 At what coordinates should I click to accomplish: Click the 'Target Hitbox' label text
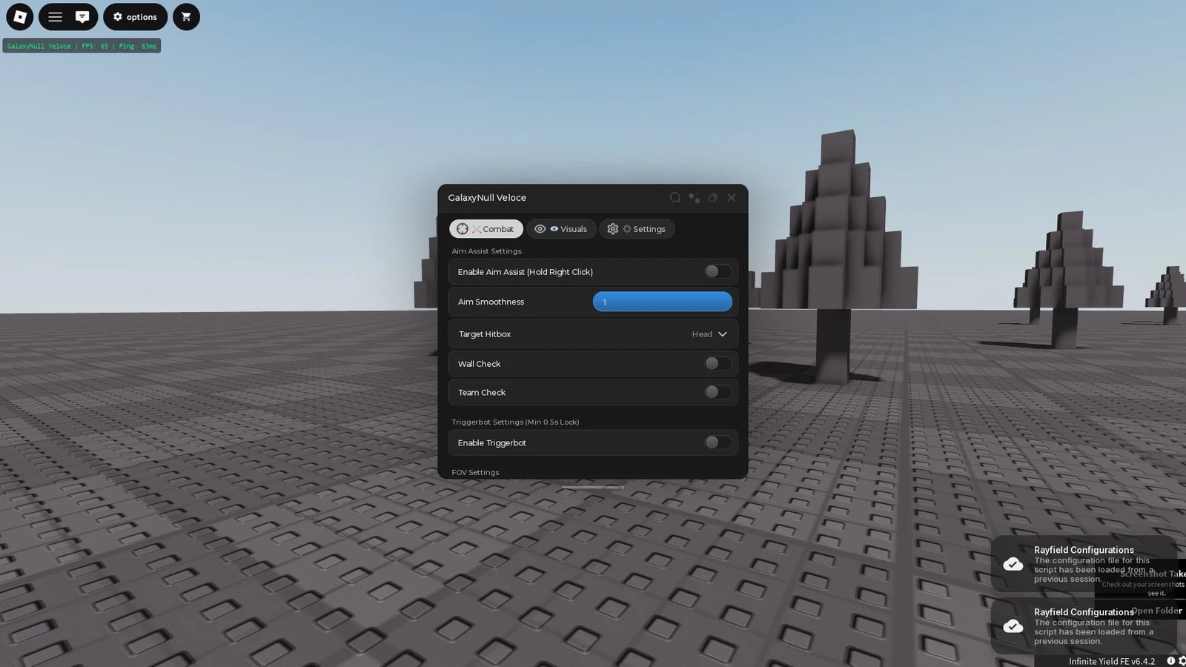[485, 334]
